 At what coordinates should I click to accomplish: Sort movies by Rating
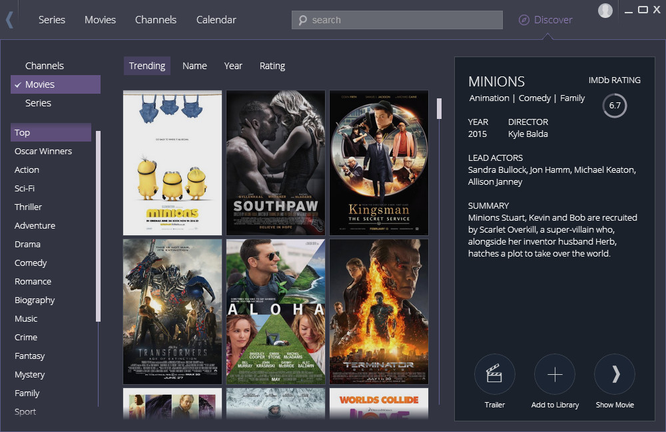pyautogui.click(x=272, y=66)
